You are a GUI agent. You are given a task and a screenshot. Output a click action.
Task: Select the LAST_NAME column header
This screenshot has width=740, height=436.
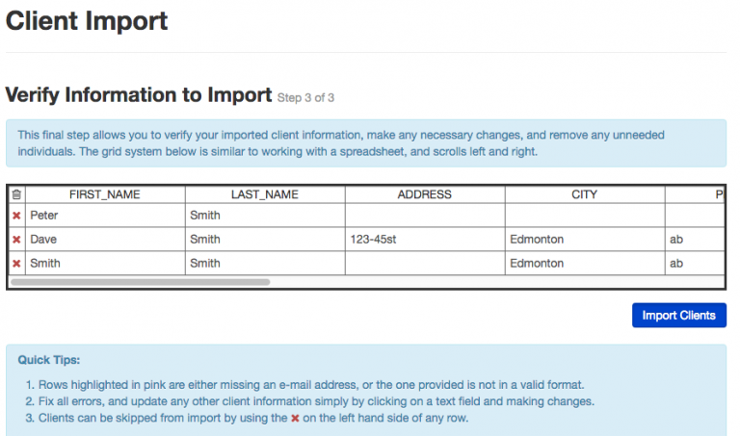coord(265,194)
